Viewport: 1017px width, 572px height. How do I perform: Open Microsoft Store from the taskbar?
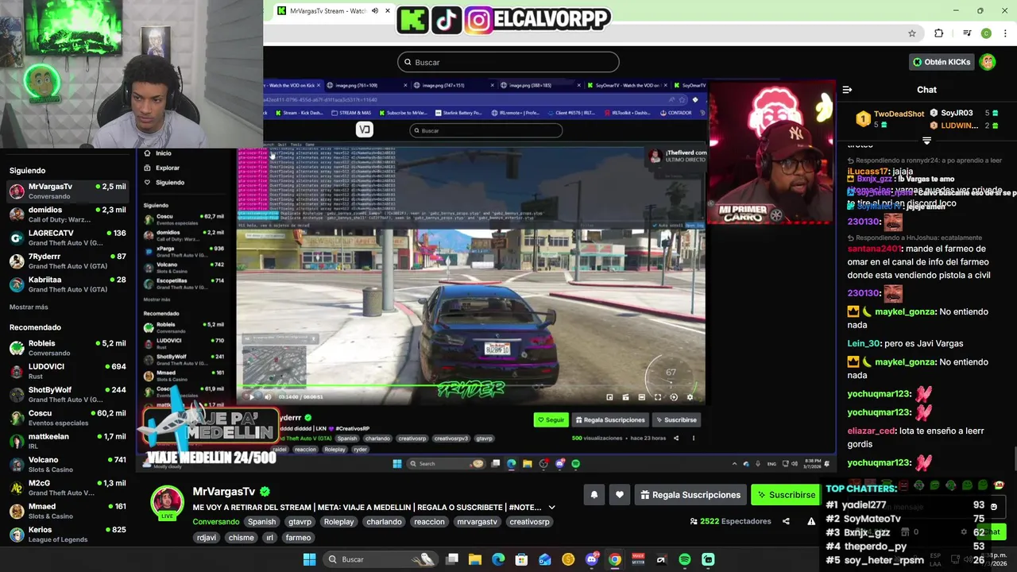coord(521,559)
